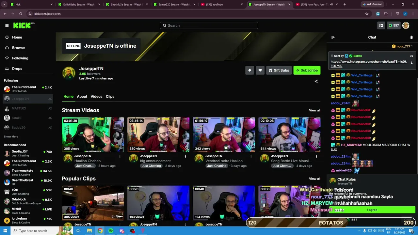Open the Windows notification center
This screenshot has height=235, width=418.
pyautogui.click(x=411, y=231)
